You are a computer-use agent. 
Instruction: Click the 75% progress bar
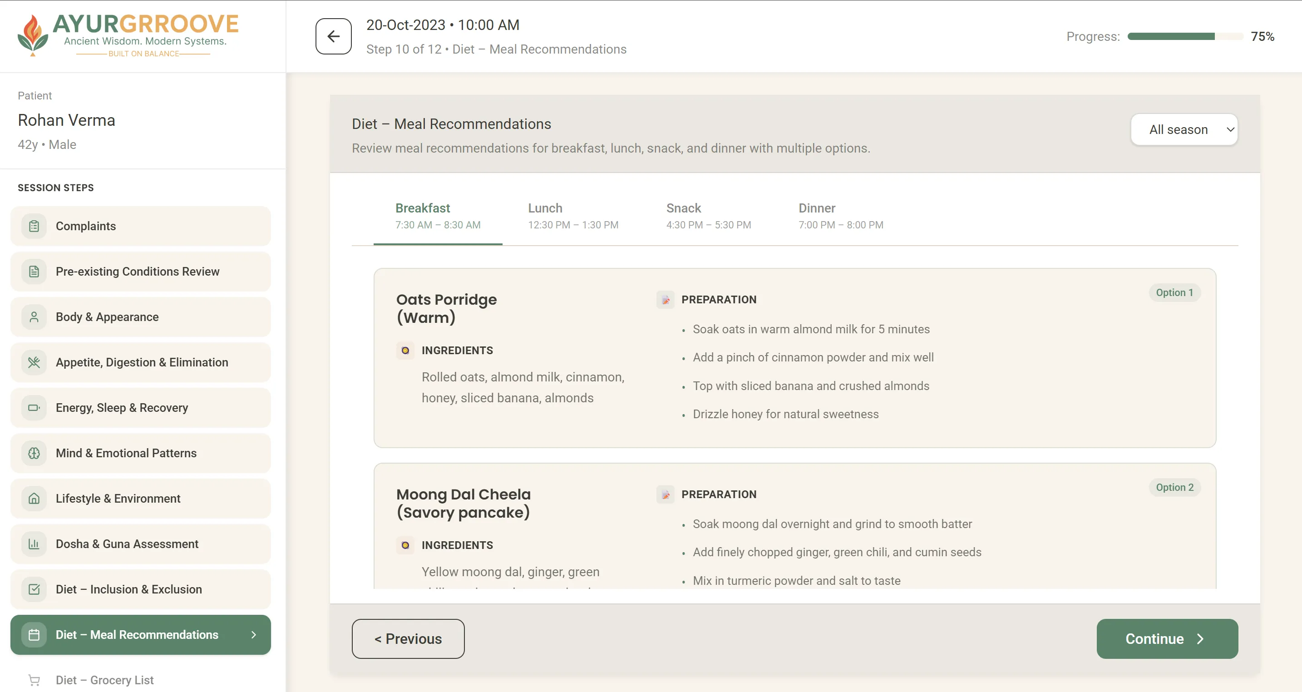point(1185,36)
